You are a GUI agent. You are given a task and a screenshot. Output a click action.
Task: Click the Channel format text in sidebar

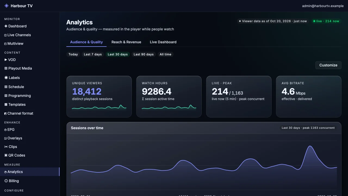pyautogui.click(x=20, y=114)
